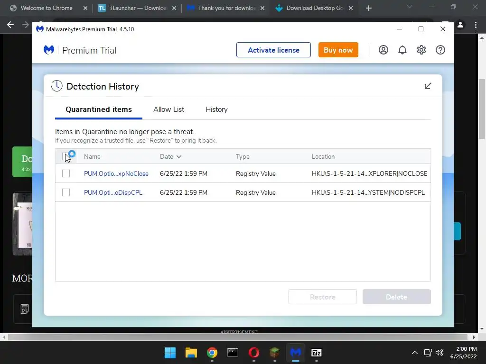Switch to Welcome to Chrome tab
Screen dimensions: 486x364
[x=47, y=8]
